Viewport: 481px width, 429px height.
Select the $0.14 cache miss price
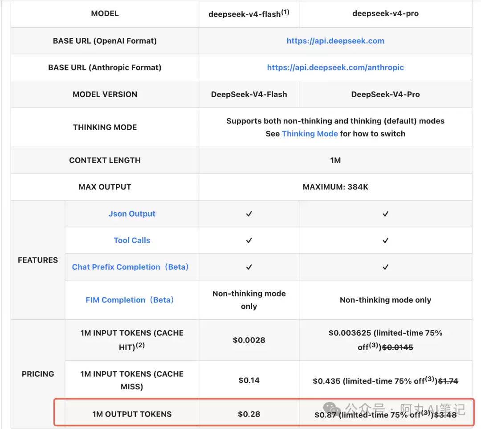tap(249, 380)
